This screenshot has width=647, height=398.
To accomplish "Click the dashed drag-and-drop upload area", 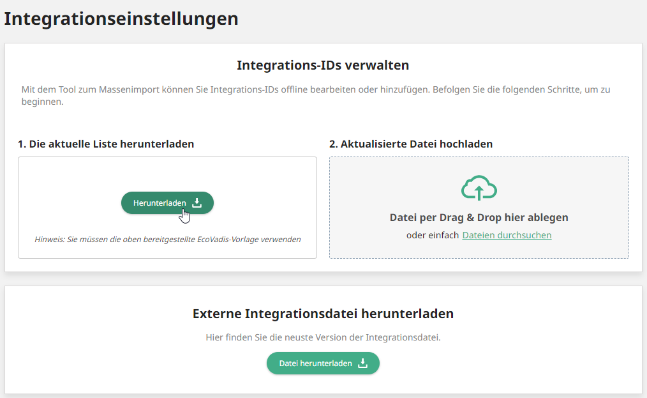I will (479, 207).
